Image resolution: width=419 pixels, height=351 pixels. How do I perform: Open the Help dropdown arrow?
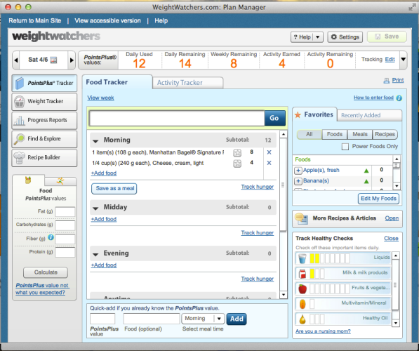[x=318, y=37]
